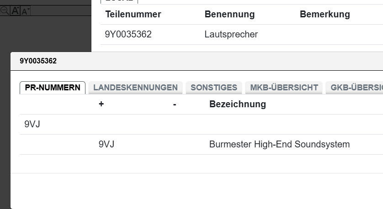This screenshot has width=383, height=209.
Task: Click the Bemerkung column header
Action: [324, 14]
